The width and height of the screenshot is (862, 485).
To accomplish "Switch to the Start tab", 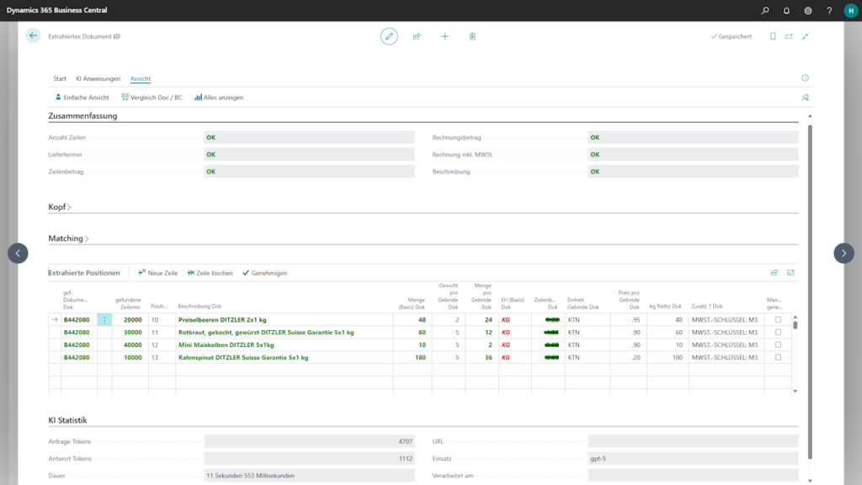I will (60, 78).
